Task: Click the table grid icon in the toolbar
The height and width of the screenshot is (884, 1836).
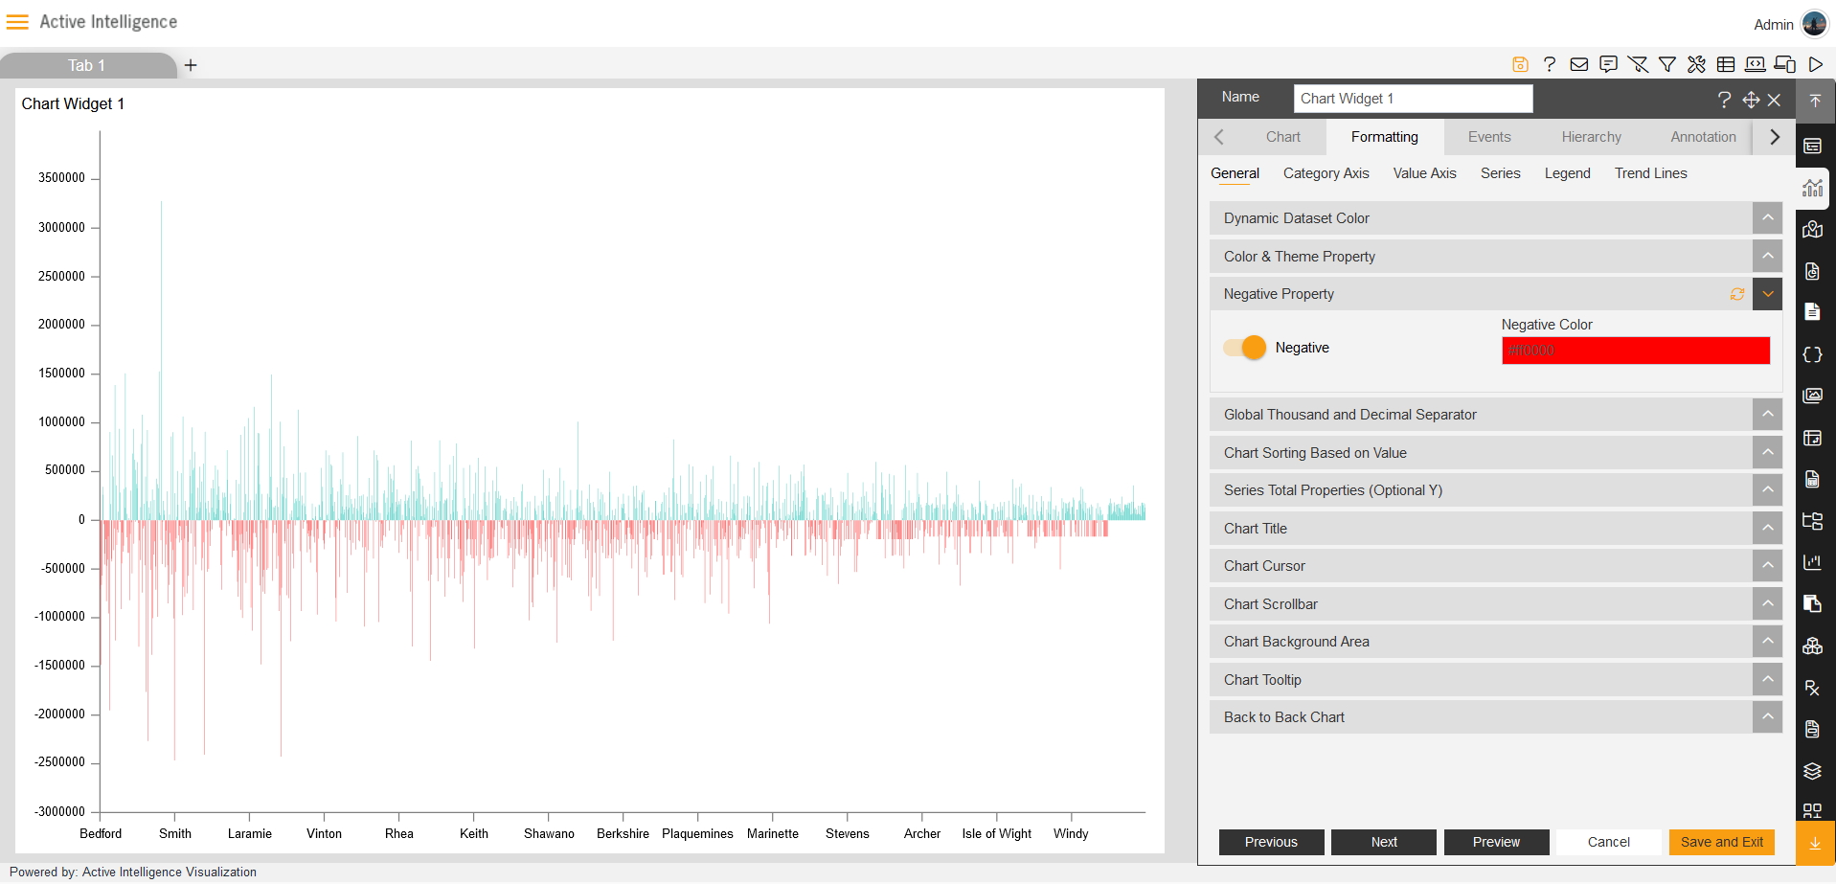Action: [1726, 64]
